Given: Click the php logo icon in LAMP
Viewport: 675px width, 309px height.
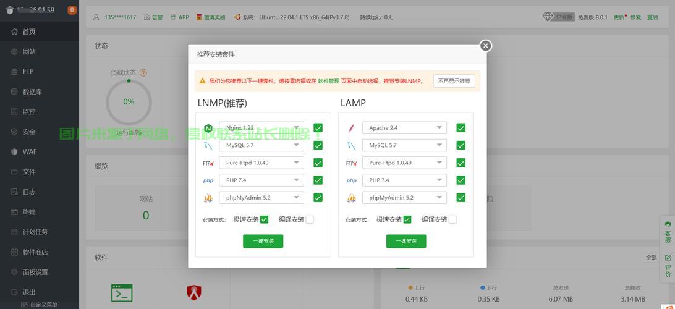Looking at the screenshot, I should (352, 180).
